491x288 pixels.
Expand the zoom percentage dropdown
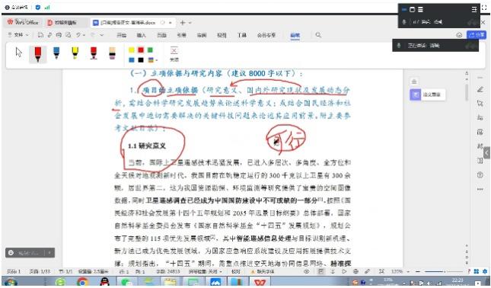[408, 271]
